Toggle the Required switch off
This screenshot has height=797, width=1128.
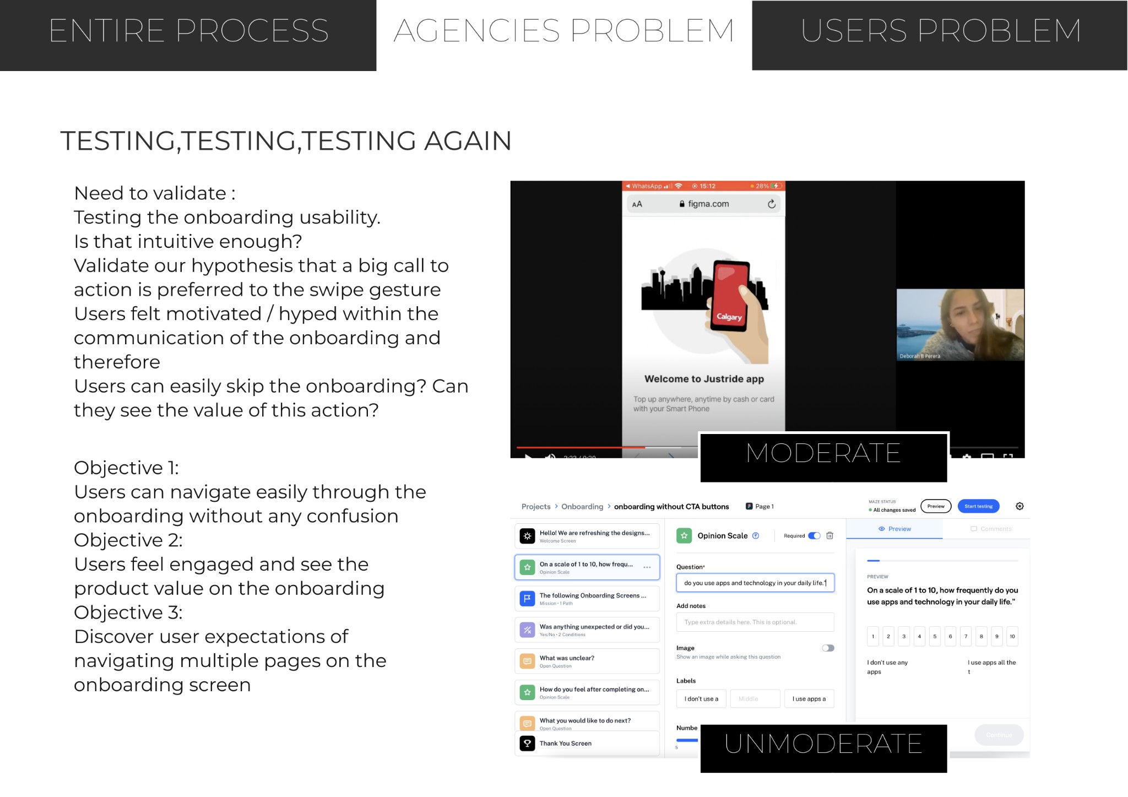(814, 535)
